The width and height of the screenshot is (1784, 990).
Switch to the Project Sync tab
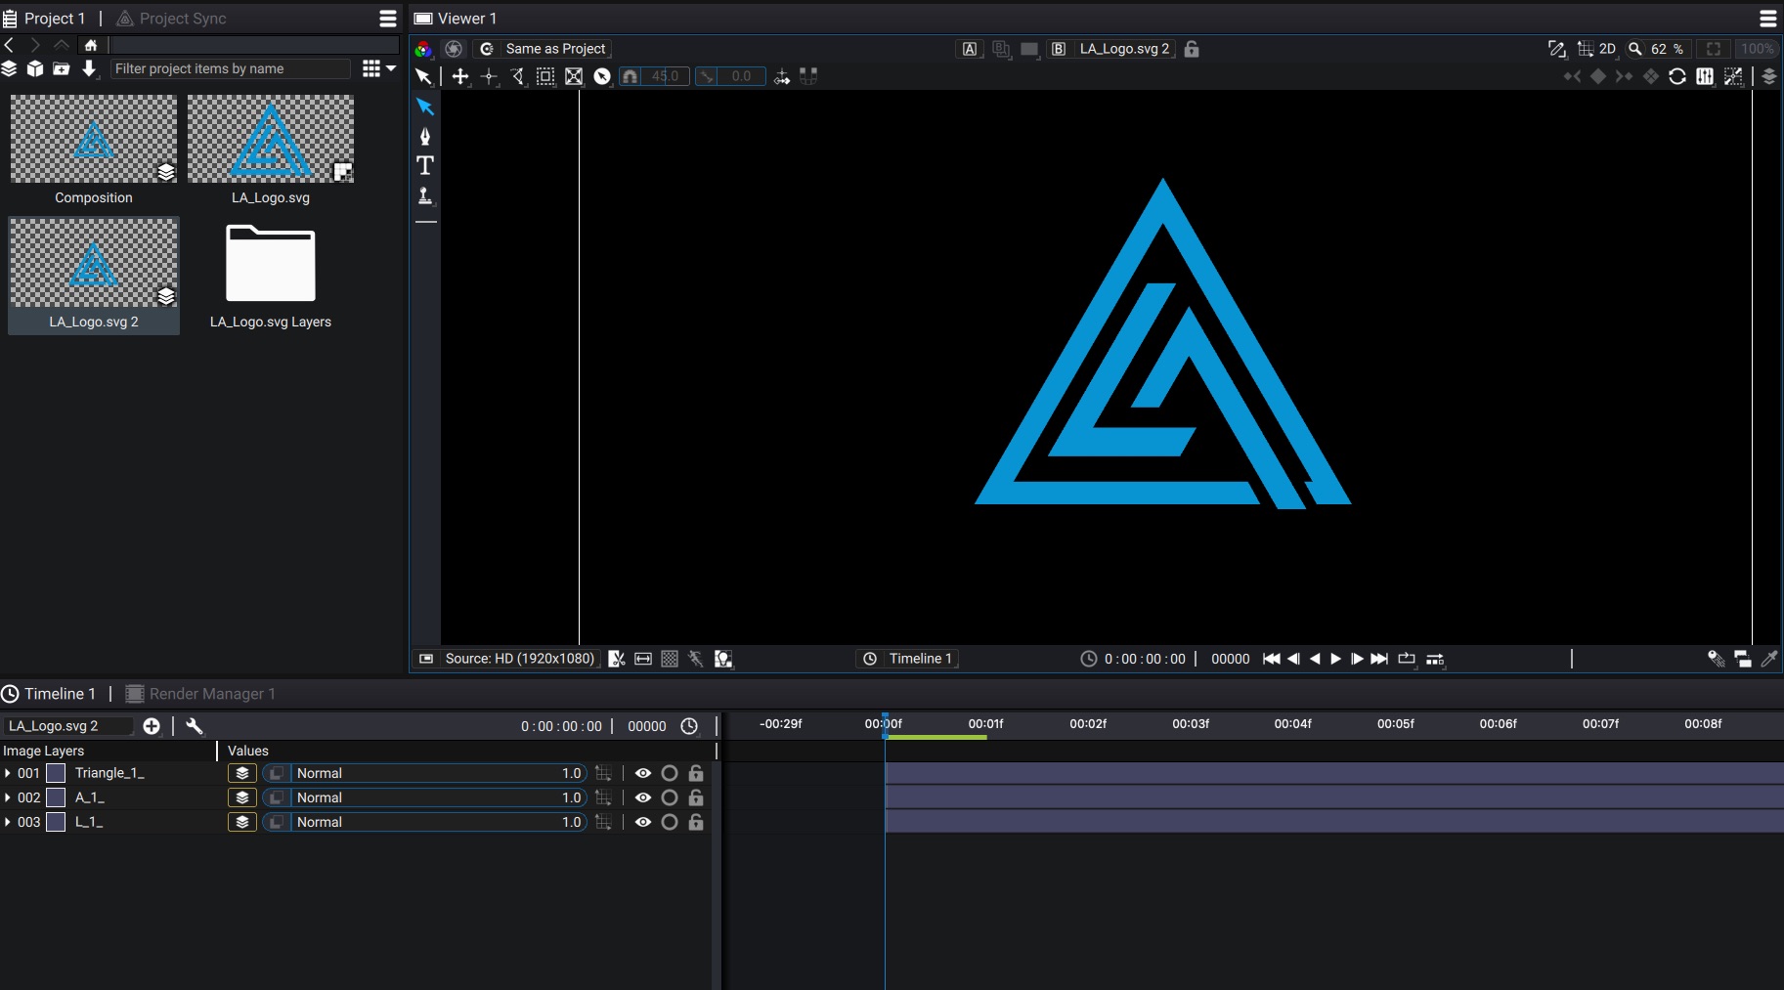[172, 19]
